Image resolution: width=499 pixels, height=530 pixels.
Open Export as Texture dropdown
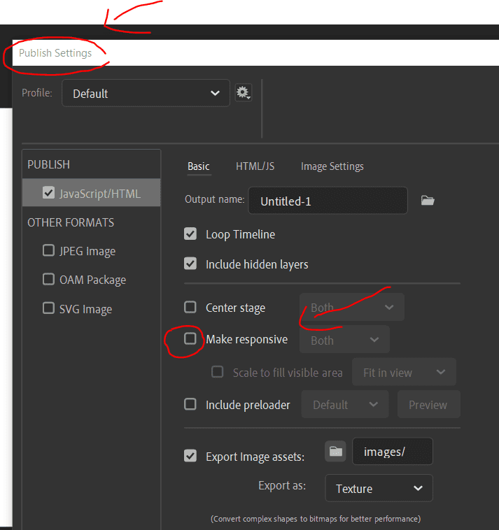tap(379, 488)
